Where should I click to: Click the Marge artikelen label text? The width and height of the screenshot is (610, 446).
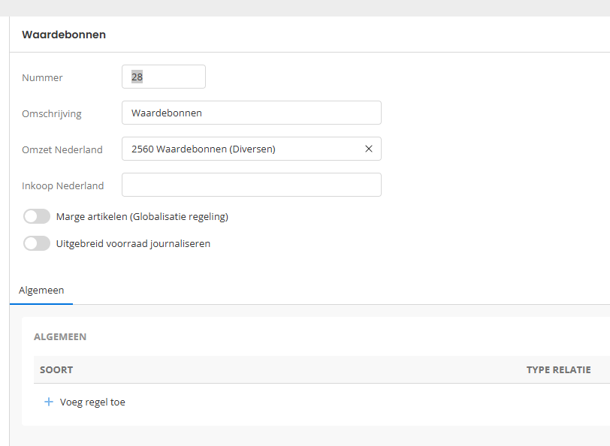coord(142,216)
